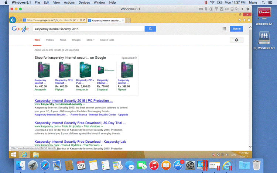Open App Store from the Dock

pos(178,165)
